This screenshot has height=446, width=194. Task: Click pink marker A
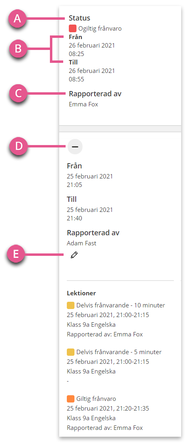(x=18, y=19)
